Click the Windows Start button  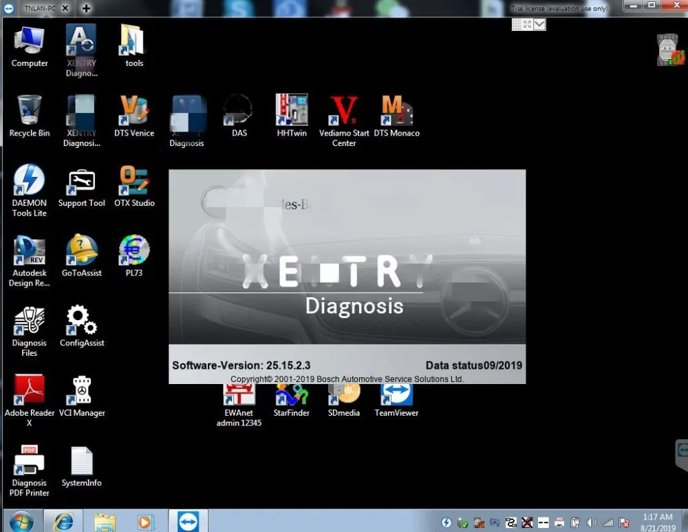click(21, 522)
